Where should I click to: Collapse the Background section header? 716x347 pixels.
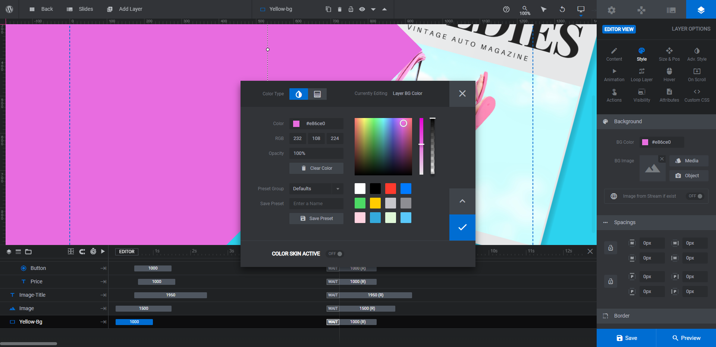tap(656, 122)
